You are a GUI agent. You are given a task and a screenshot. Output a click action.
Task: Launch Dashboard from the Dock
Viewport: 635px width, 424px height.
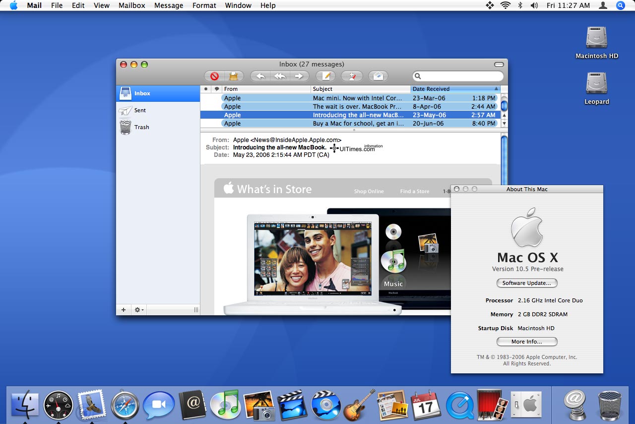[59, 406]
